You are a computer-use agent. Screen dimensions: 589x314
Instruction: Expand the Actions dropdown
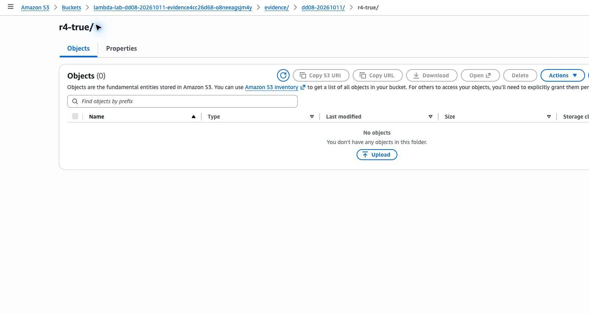563,75
